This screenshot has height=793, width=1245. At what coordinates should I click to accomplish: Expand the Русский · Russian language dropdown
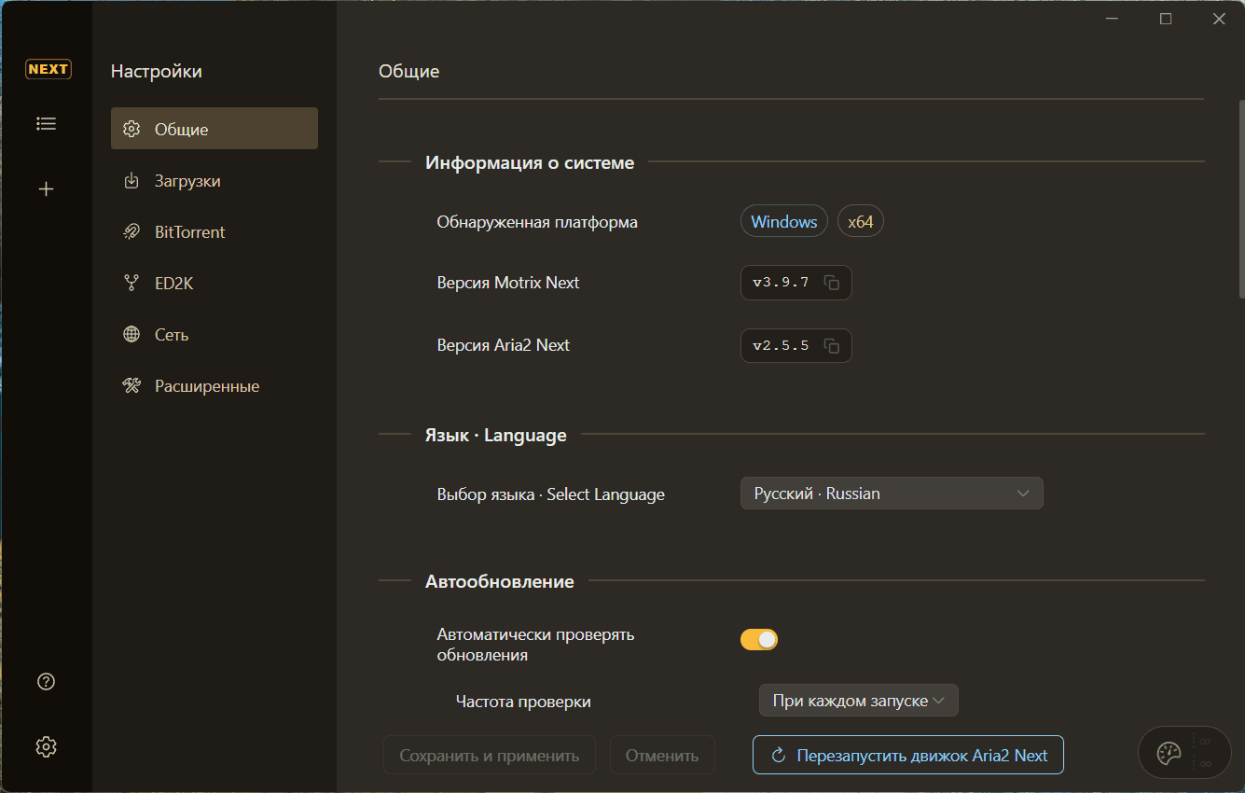pos(892,494)
